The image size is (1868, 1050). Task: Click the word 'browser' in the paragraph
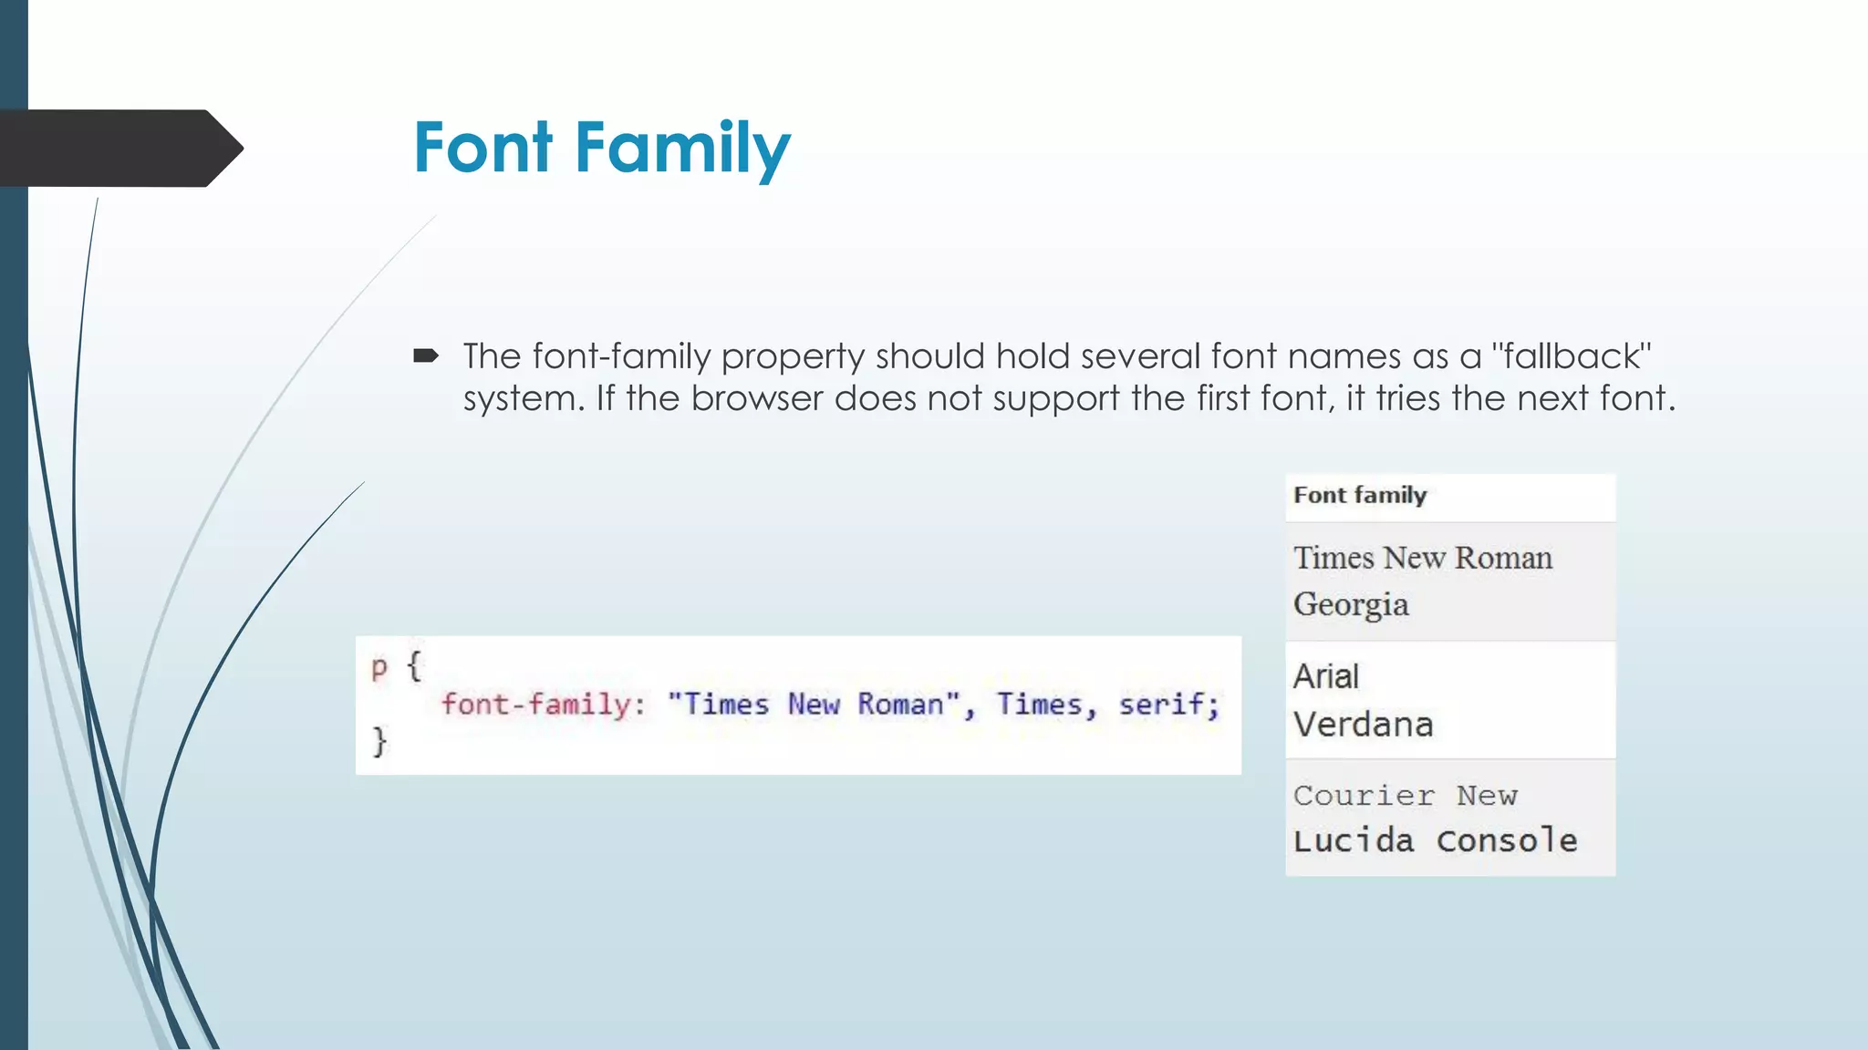click(756, 398)
